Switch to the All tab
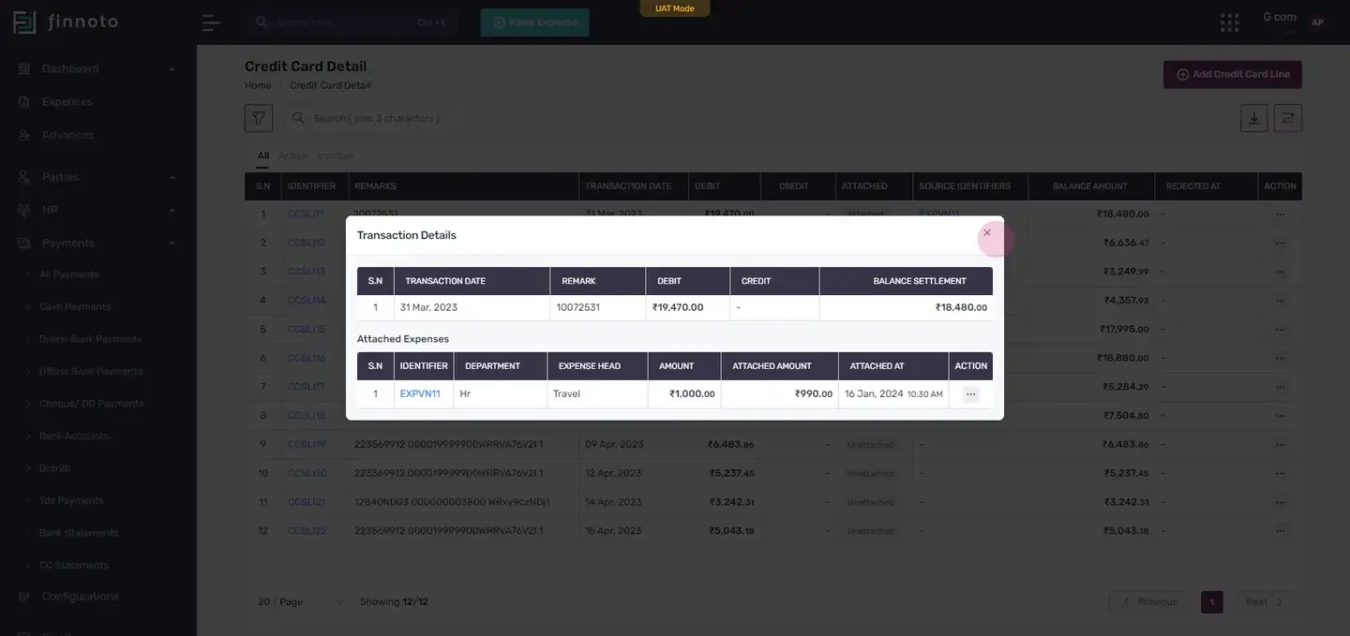Viewport: 1350px width, 636px height. pyautogui.click(x=263, y=156)
